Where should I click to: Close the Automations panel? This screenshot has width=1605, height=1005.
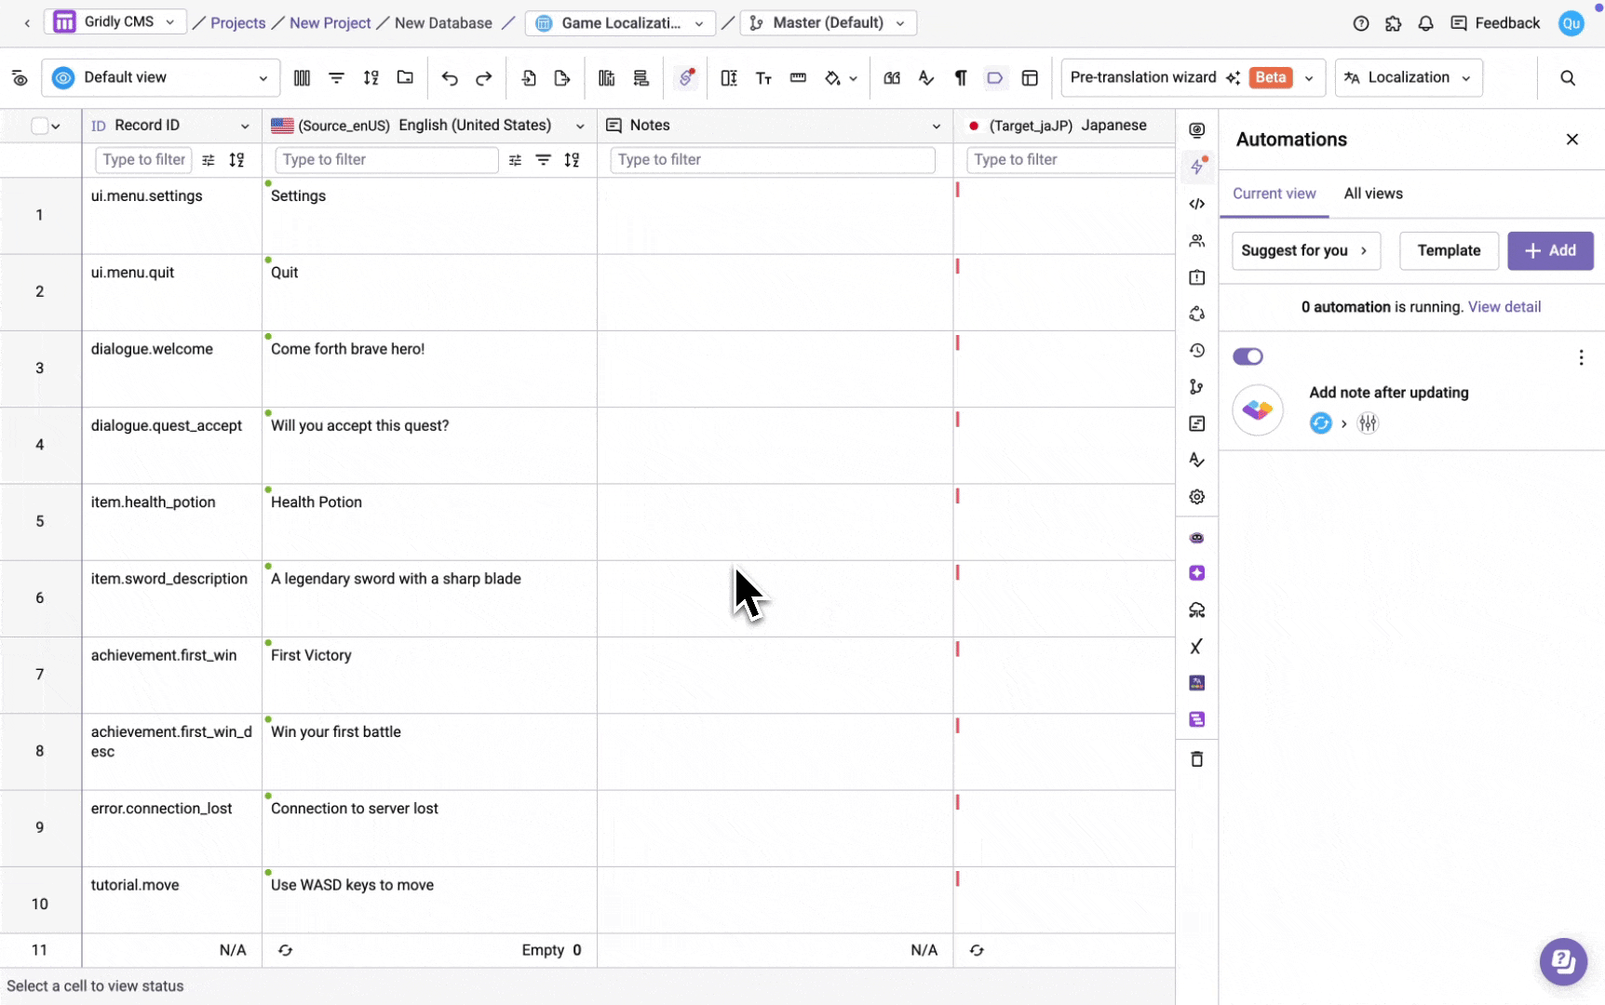click(1572, 140)
